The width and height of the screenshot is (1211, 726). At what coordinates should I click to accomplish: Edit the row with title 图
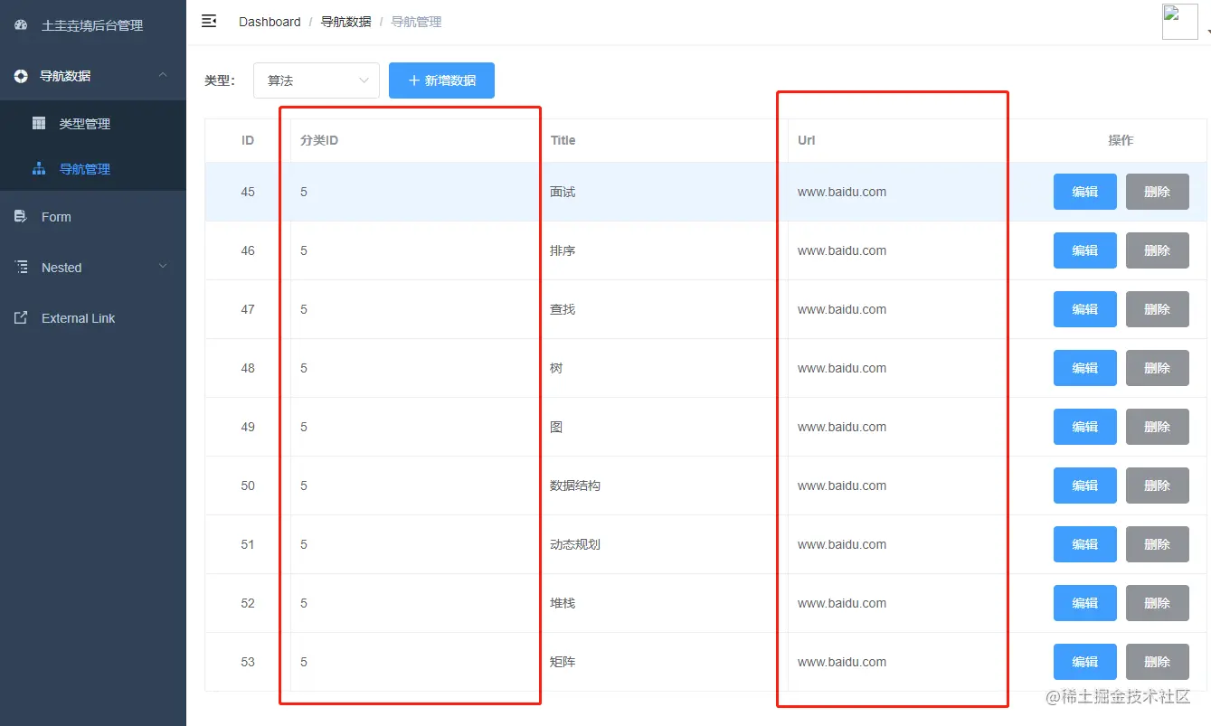1085,427
